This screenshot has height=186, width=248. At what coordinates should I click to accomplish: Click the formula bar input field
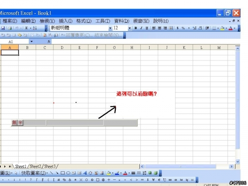click(x=146, y=41)
